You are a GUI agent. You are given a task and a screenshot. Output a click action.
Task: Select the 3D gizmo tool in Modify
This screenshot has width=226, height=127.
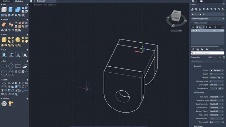click(4, 85)
